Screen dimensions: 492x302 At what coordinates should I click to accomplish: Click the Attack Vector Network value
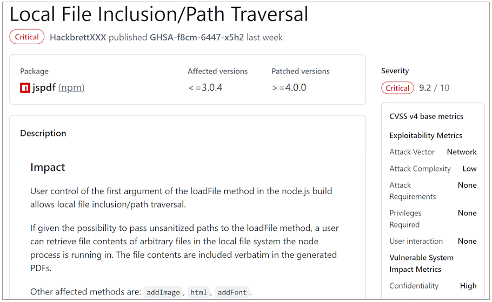tap(461, 152)
